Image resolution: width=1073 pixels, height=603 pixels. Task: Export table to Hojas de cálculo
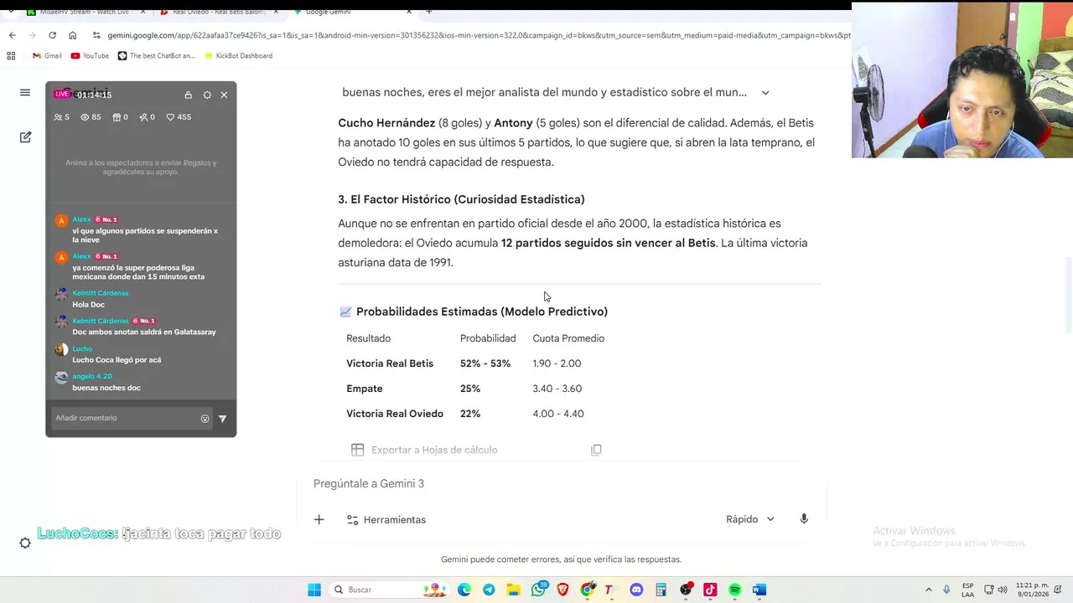point(424,450)
